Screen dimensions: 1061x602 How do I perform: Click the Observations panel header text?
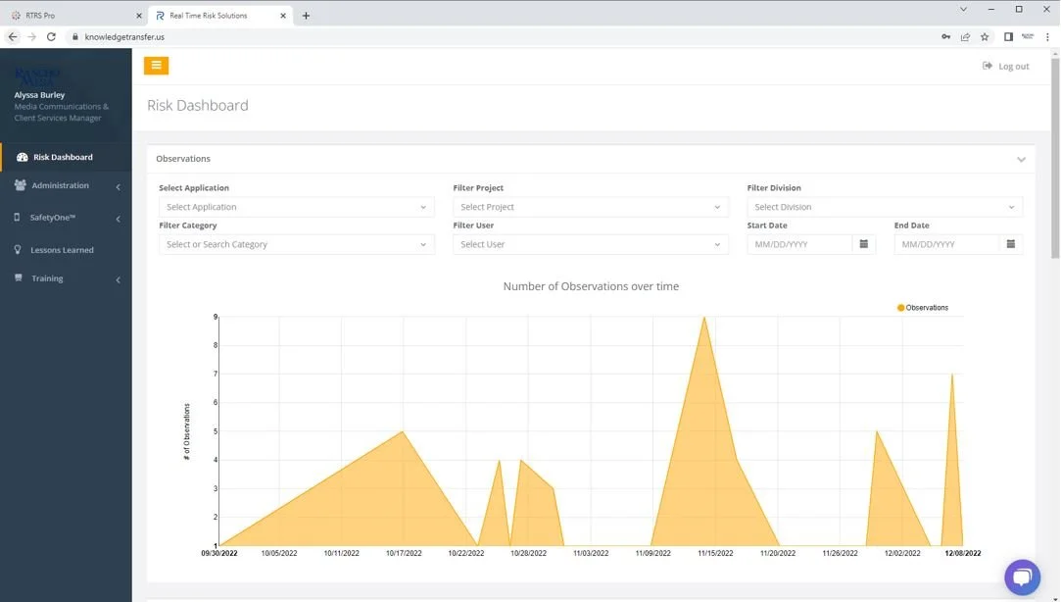(182, 159)
